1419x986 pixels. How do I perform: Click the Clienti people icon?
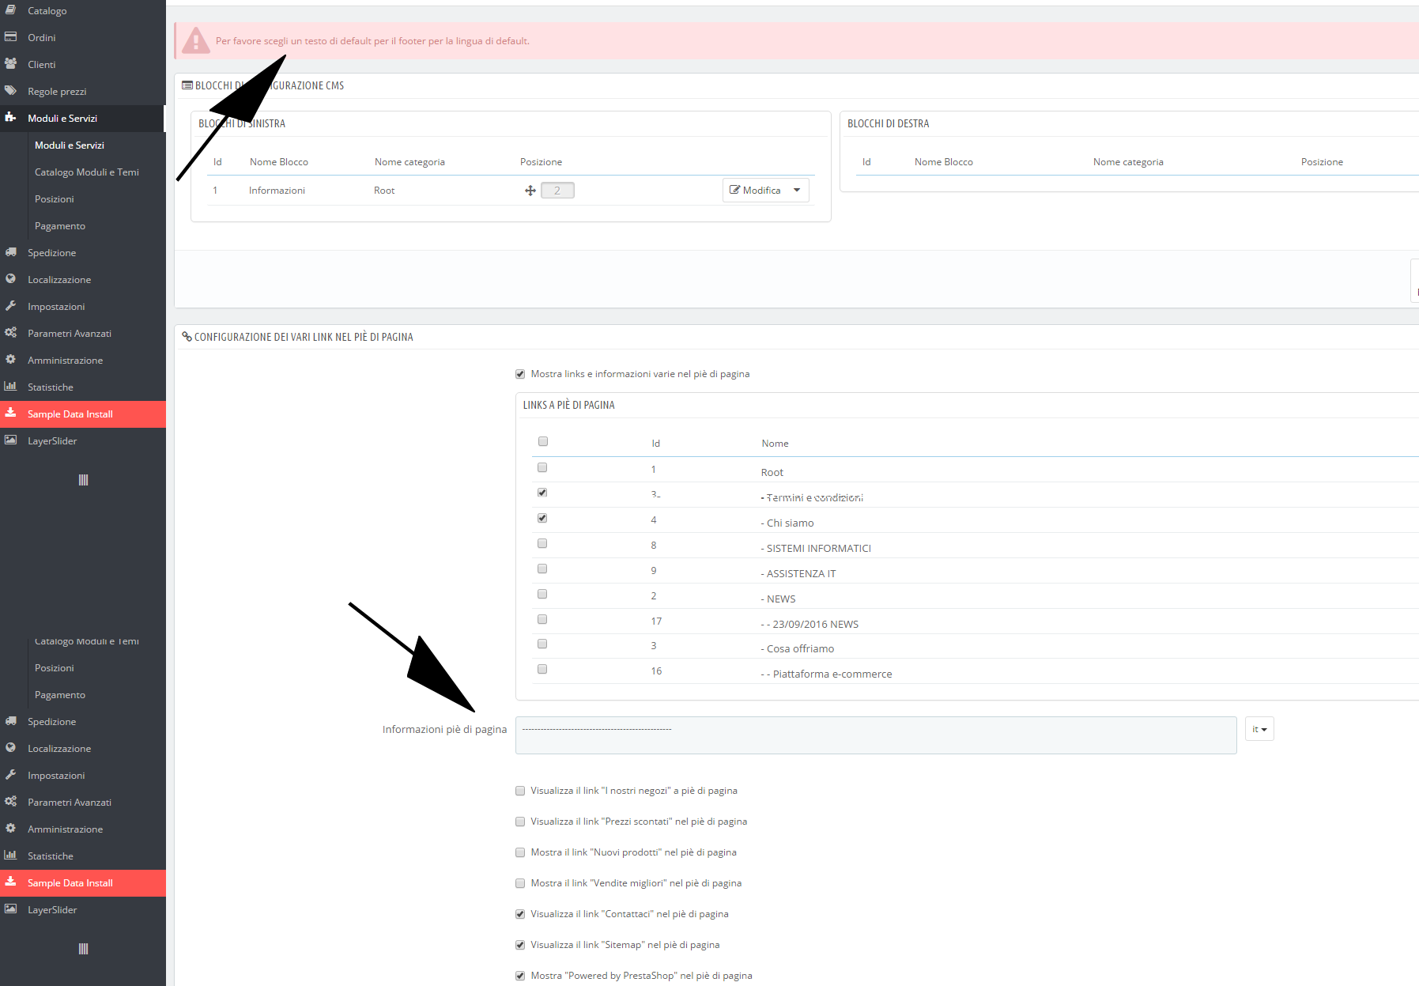click(x=10, y=64)
